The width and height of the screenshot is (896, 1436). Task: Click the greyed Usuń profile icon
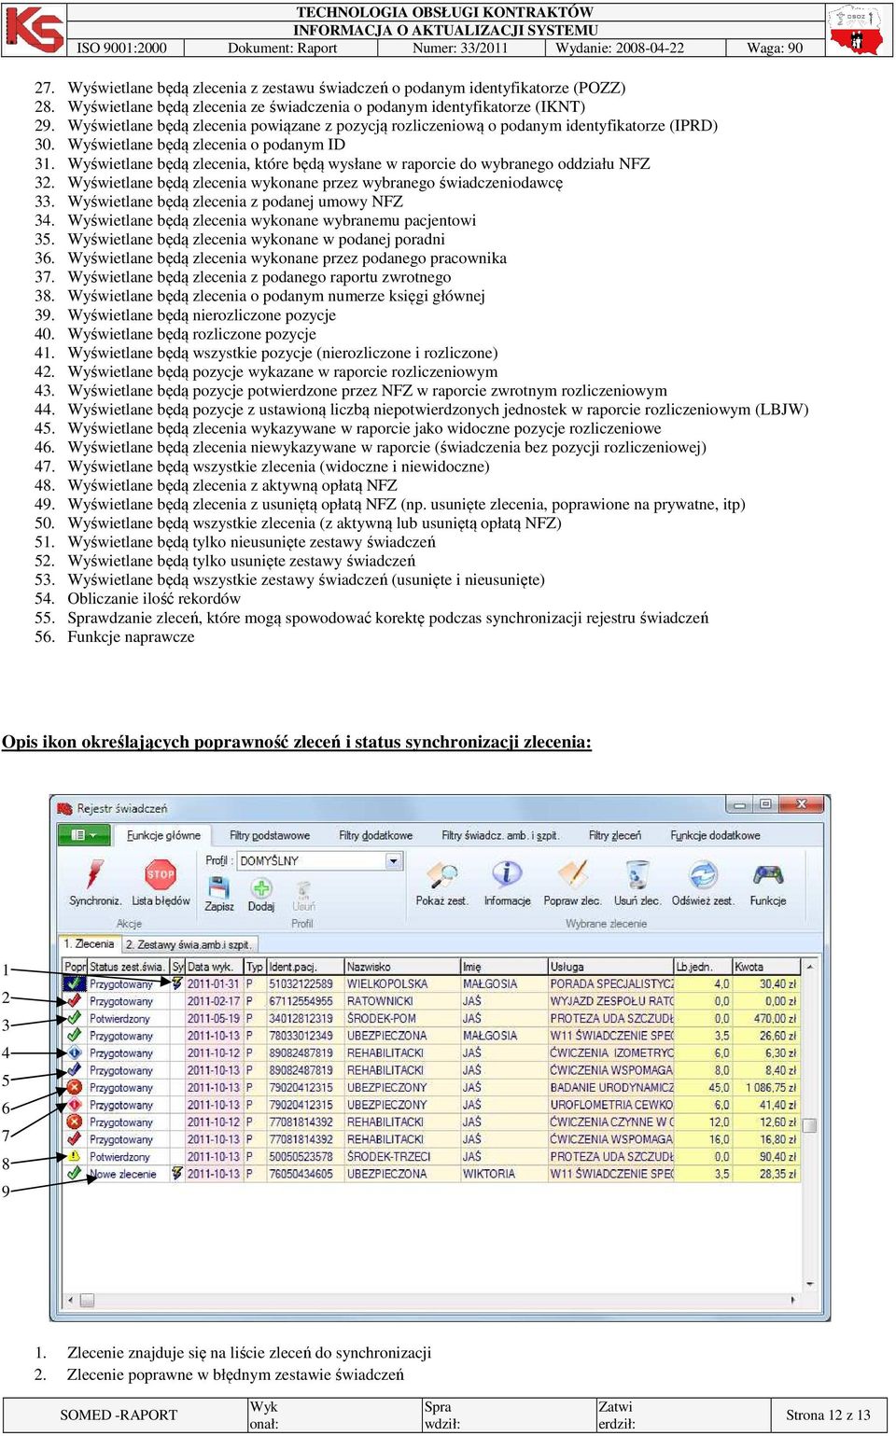303,888
